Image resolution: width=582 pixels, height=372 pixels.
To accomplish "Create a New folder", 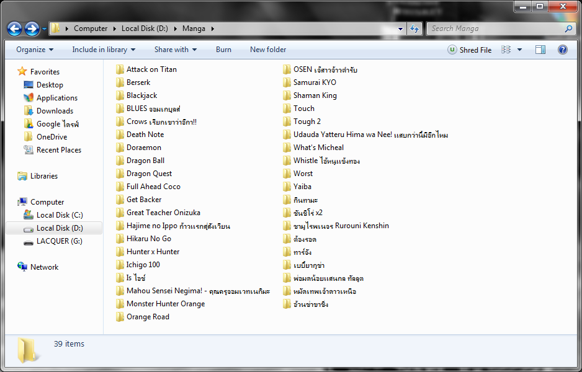I will (x=268, y=50).
